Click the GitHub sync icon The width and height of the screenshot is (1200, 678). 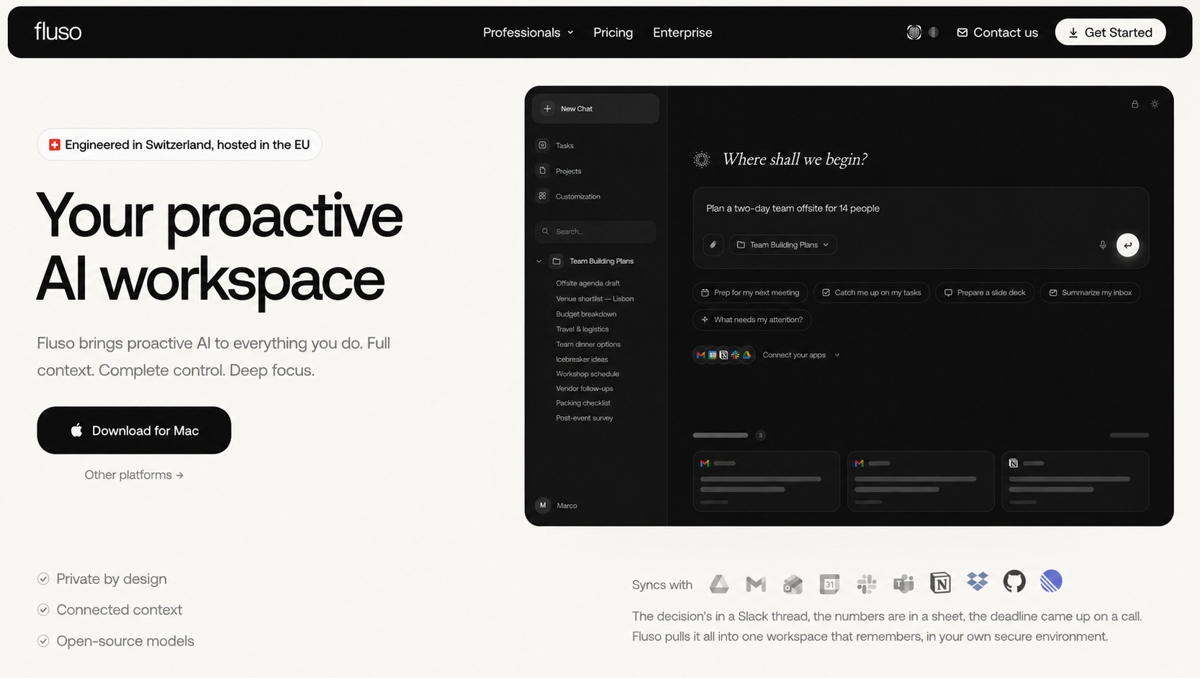coord(1014,581)
